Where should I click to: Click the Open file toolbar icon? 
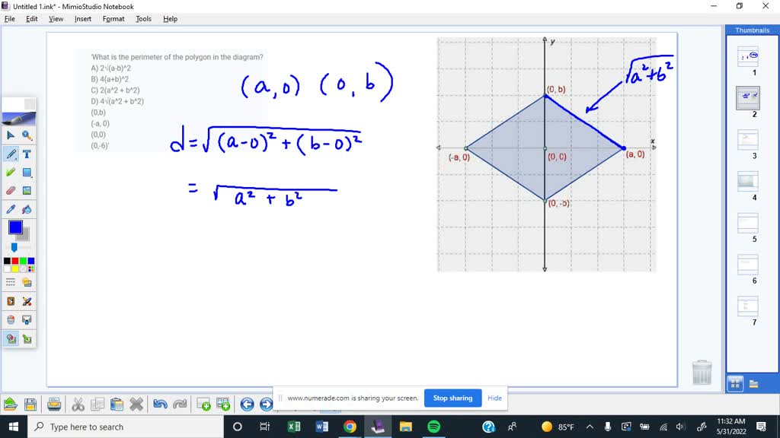tap(11, 405)
